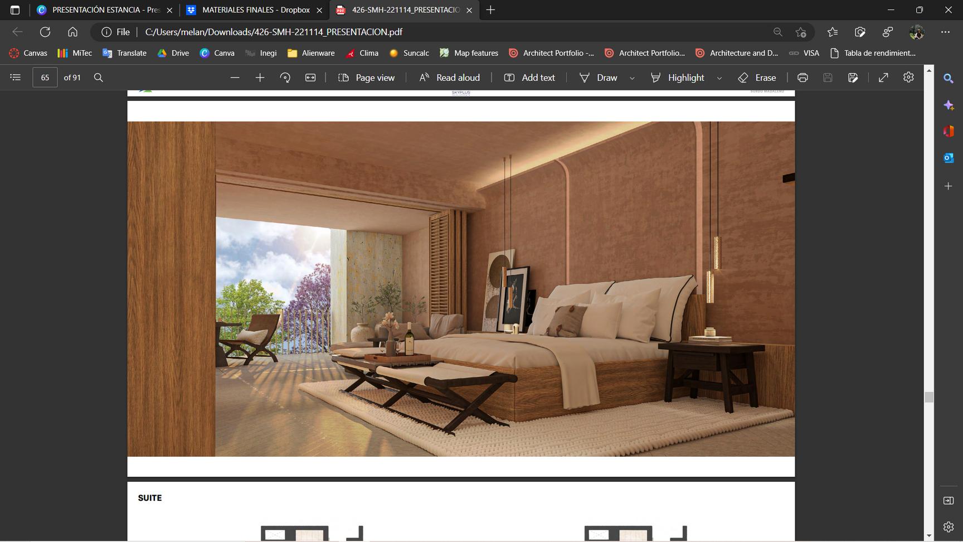Screen dimensions: 963x542
Task: Open the Alienware bookmarks folder
Action: coord(311,53)
